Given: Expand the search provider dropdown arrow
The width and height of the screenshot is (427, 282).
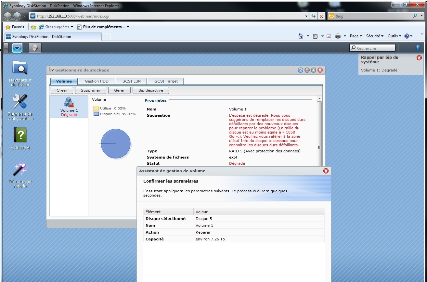Looking at the screenshot, I should coord(422,16).
